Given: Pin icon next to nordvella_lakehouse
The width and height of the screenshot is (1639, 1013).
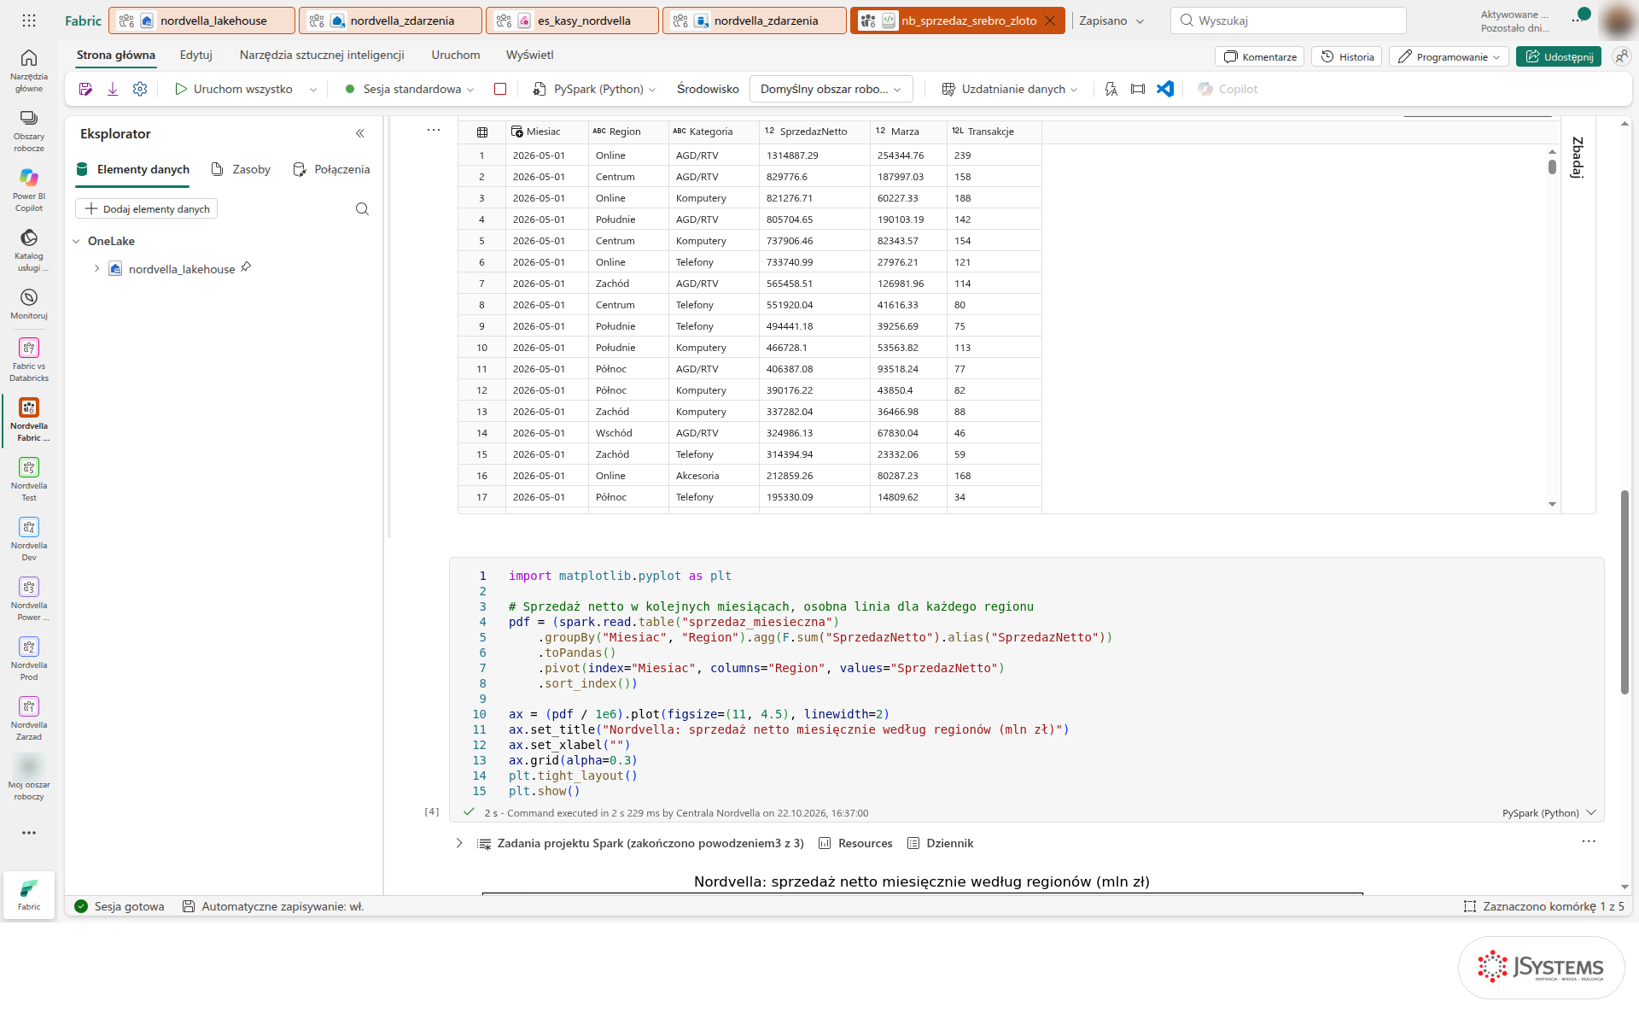Looking at the screenshot, I should [246, 267].
